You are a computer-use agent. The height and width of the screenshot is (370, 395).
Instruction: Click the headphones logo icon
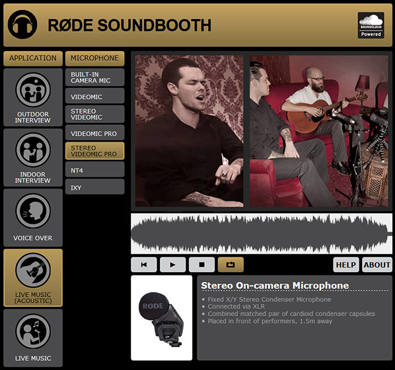click(x=22, y=24)
